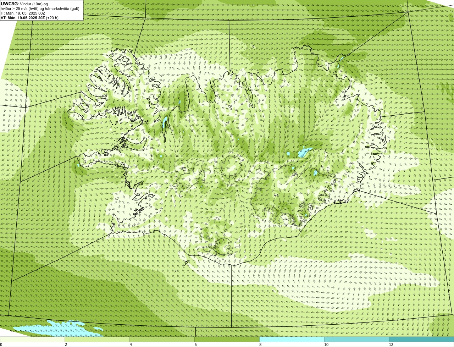Screen dimensions: 454x347
Task: Click the "6" scale label
Action: 195,345
